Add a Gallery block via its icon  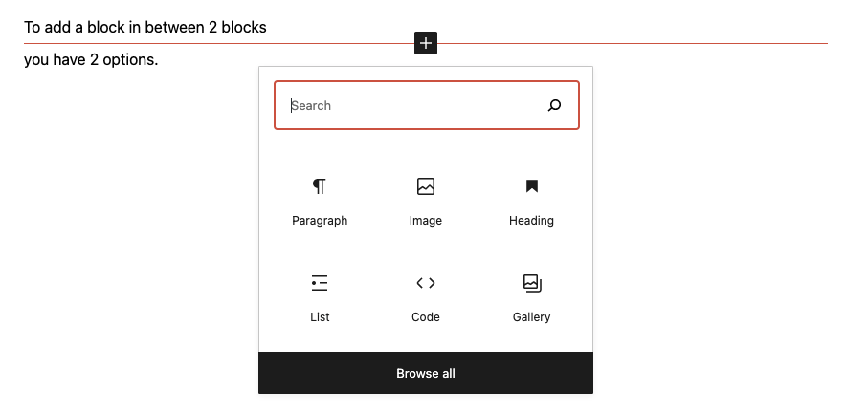(x=532, y=283)
